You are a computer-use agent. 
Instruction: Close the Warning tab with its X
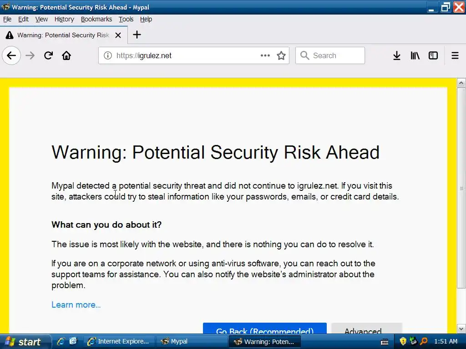pyautogui.click(x=118, y=35)
